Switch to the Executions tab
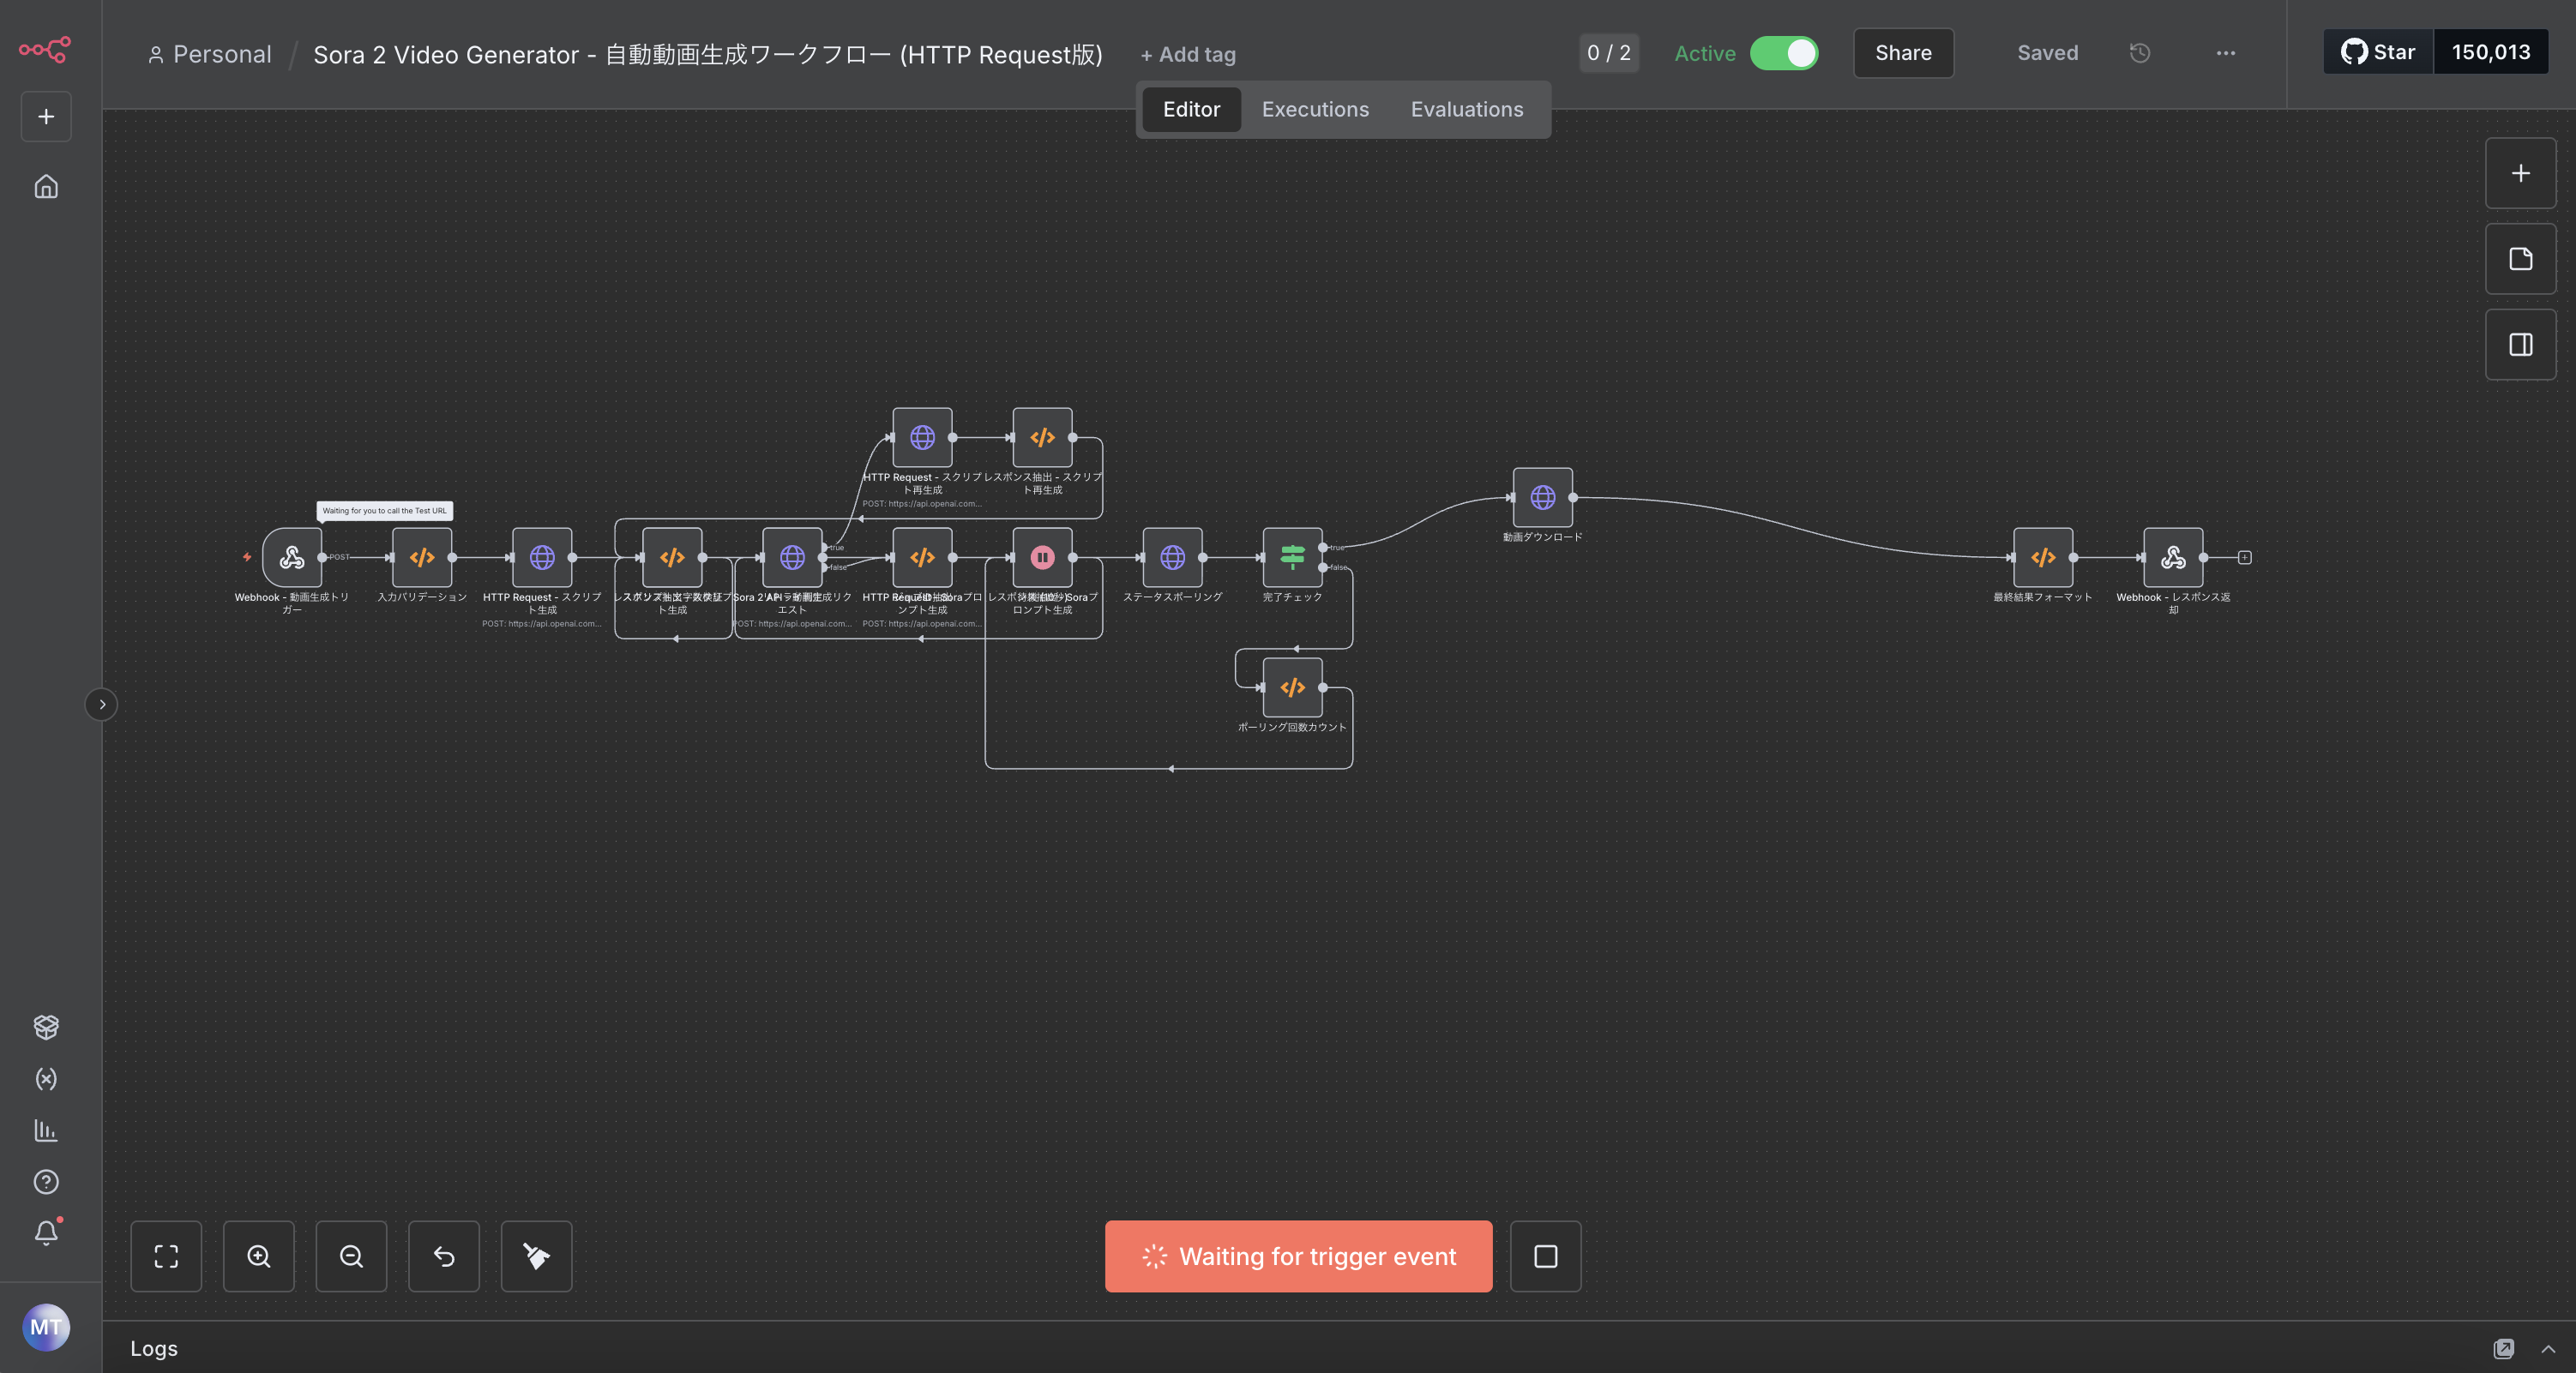This screenshot has width=2576, height=1373. 1315,109
